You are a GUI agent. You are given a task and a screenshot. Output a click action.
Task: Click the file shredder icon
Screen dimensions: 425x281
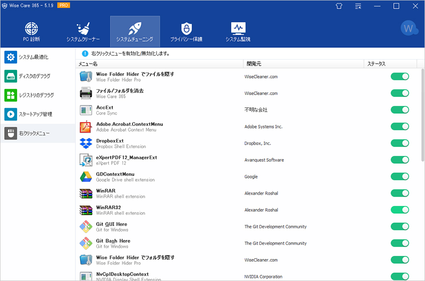pyautogui.click(x=86, y=93)
